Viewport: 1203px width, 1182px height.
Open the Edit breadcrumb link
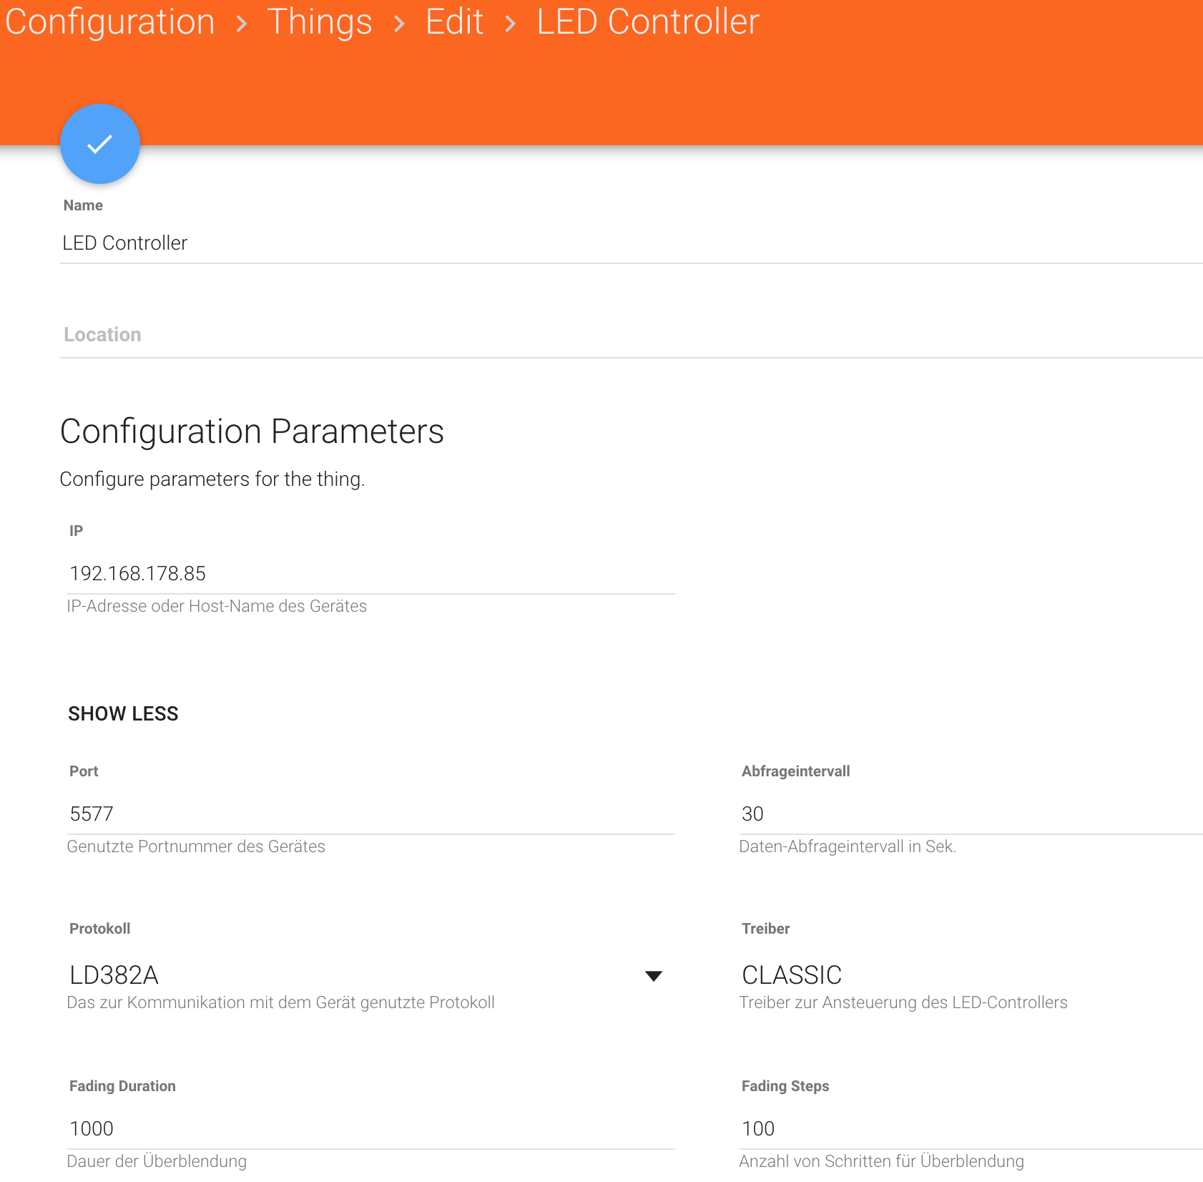point(454,22)
